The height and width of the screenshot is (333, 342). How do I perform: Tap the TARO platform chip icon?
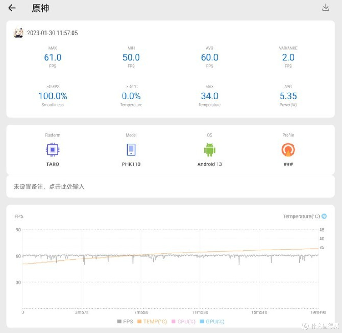pos(53,150)
